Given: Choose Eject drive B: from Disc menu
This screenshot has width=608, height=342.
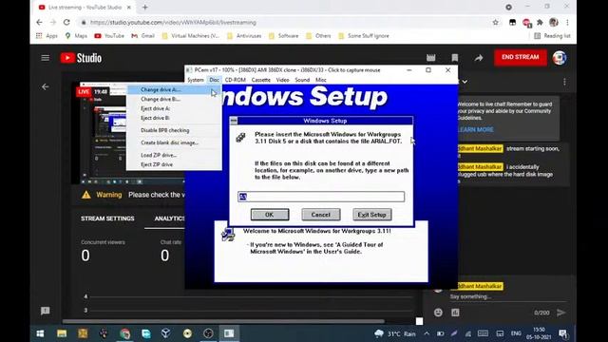Looking at the screenshot, I should coord(174,118).
